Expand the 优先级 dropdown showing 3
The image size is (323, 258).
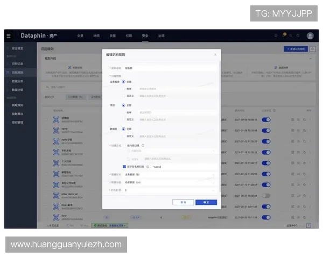[170, 190]
